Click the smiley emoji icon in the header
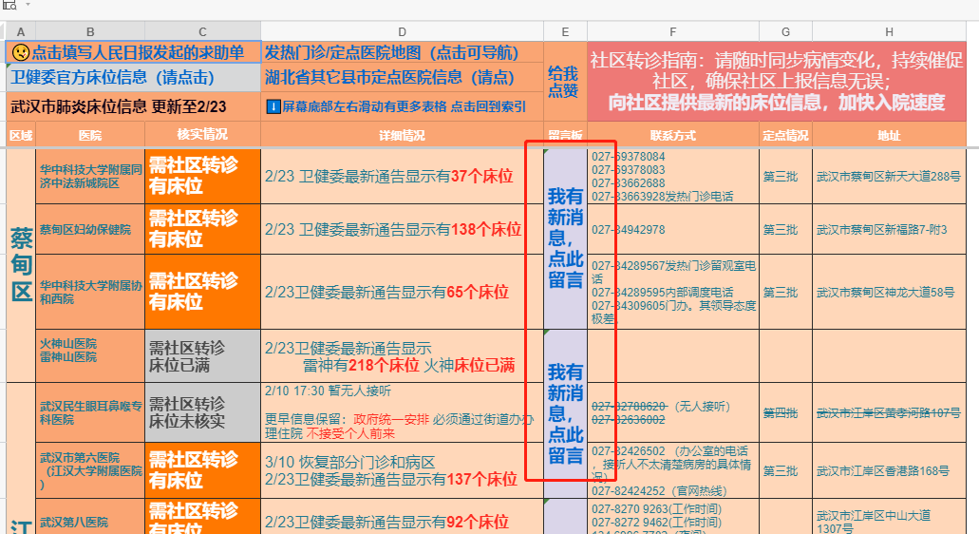979x534 pixels. 21,52
